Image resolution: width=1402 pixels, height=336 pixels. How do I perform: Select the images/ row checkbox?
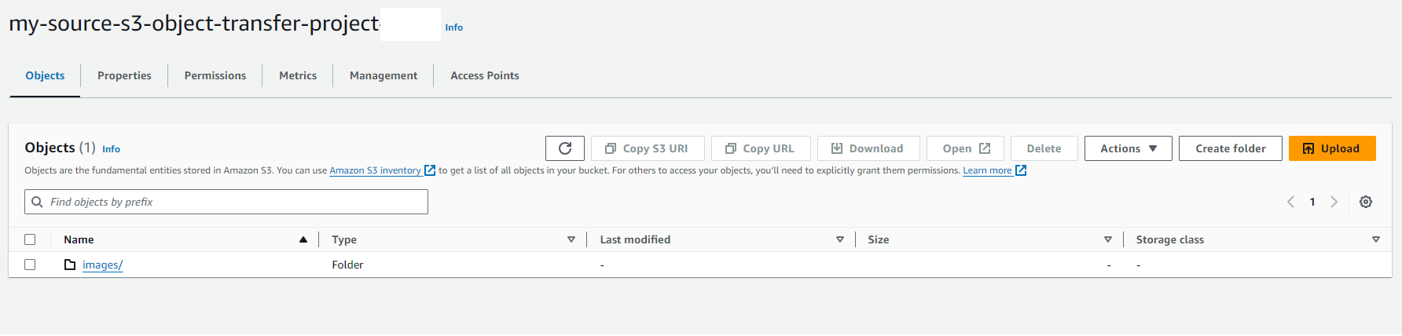click(x=30, y=265)
